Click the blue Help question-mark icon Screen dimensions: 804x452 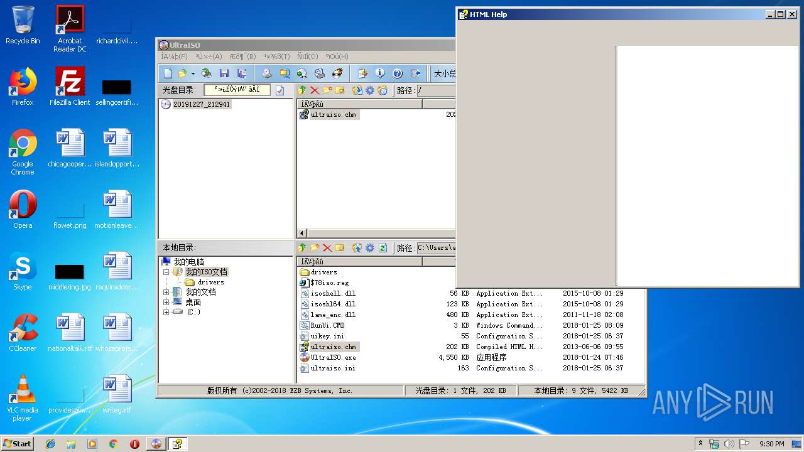click(x=398, y=73)
